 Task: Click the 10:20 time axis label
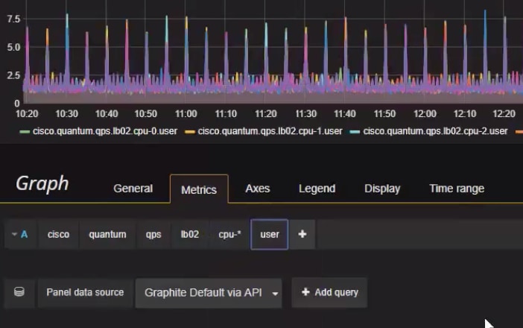pos(27,114)
